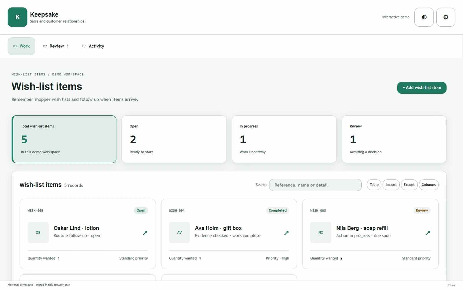Click the 5 records count text

74,186
